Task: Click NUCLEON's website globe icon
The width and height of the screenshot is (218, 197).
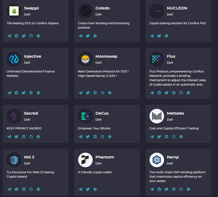Action: coord(166,36)
